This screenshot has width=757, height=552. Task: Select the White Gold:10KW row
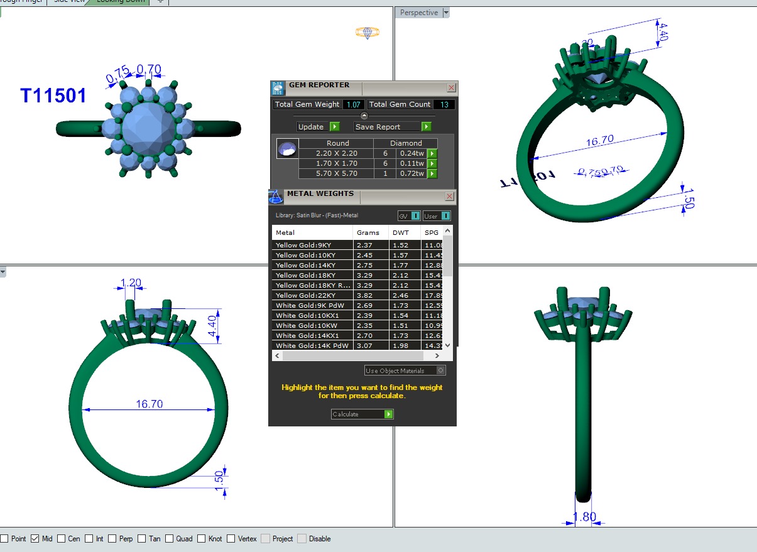[x=357, y=325]
